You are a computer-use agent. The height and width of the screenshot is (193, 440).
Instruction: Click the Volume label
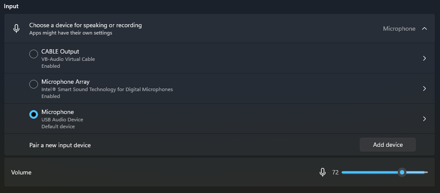pos(21,172)
